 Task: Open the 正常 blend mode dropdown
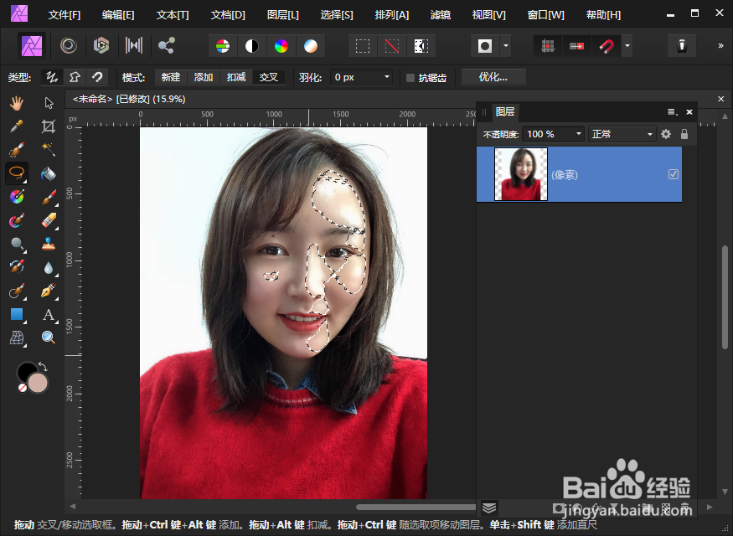tap(622, 134)
